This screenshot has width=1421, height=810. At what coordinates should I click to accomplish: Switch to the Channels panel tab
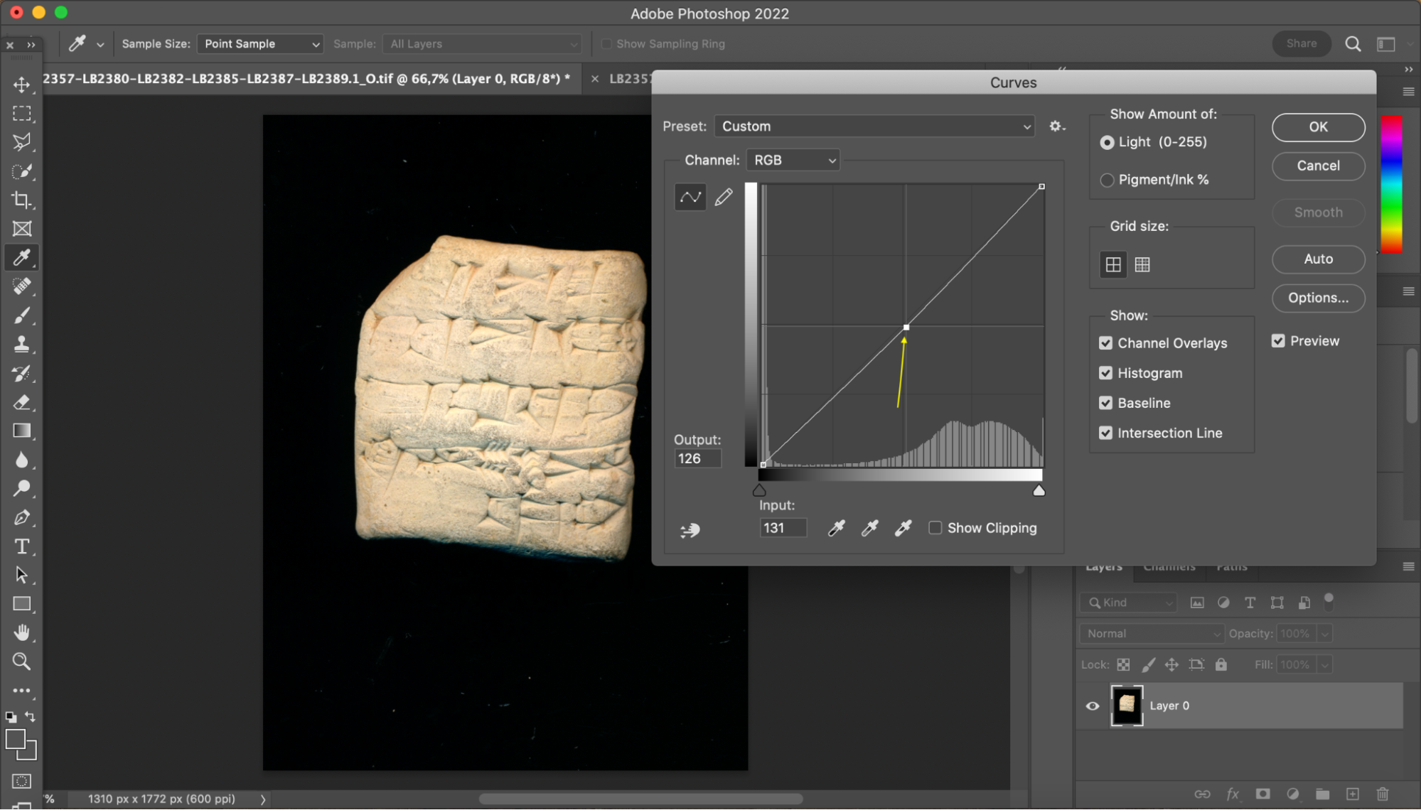click(x=1169, y=567)
